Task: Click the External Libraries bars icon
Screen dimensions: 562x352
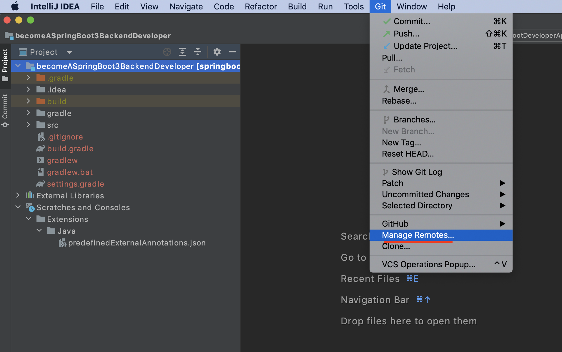Action: point(30,195)
